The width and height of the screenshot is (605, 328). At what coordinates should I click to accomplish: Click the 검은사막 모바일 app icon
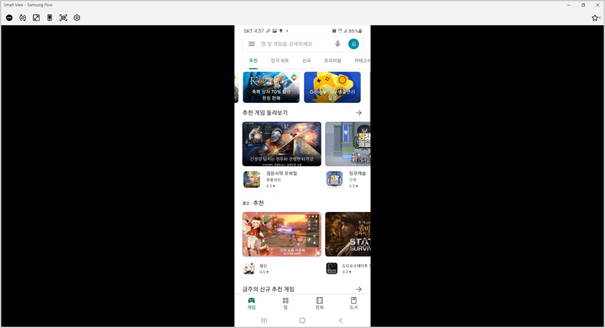tap(251, 180)
